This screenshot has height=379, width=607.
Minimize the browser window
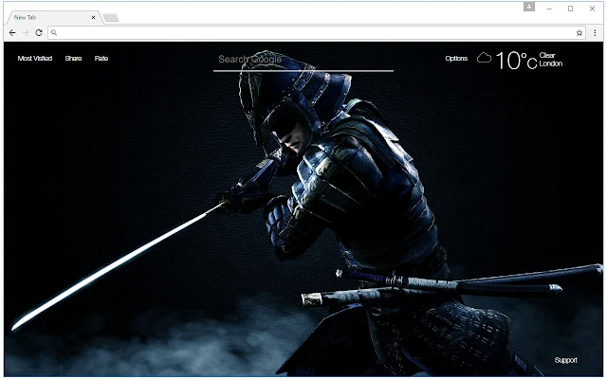pyautogui.click(x=549, y=9)
